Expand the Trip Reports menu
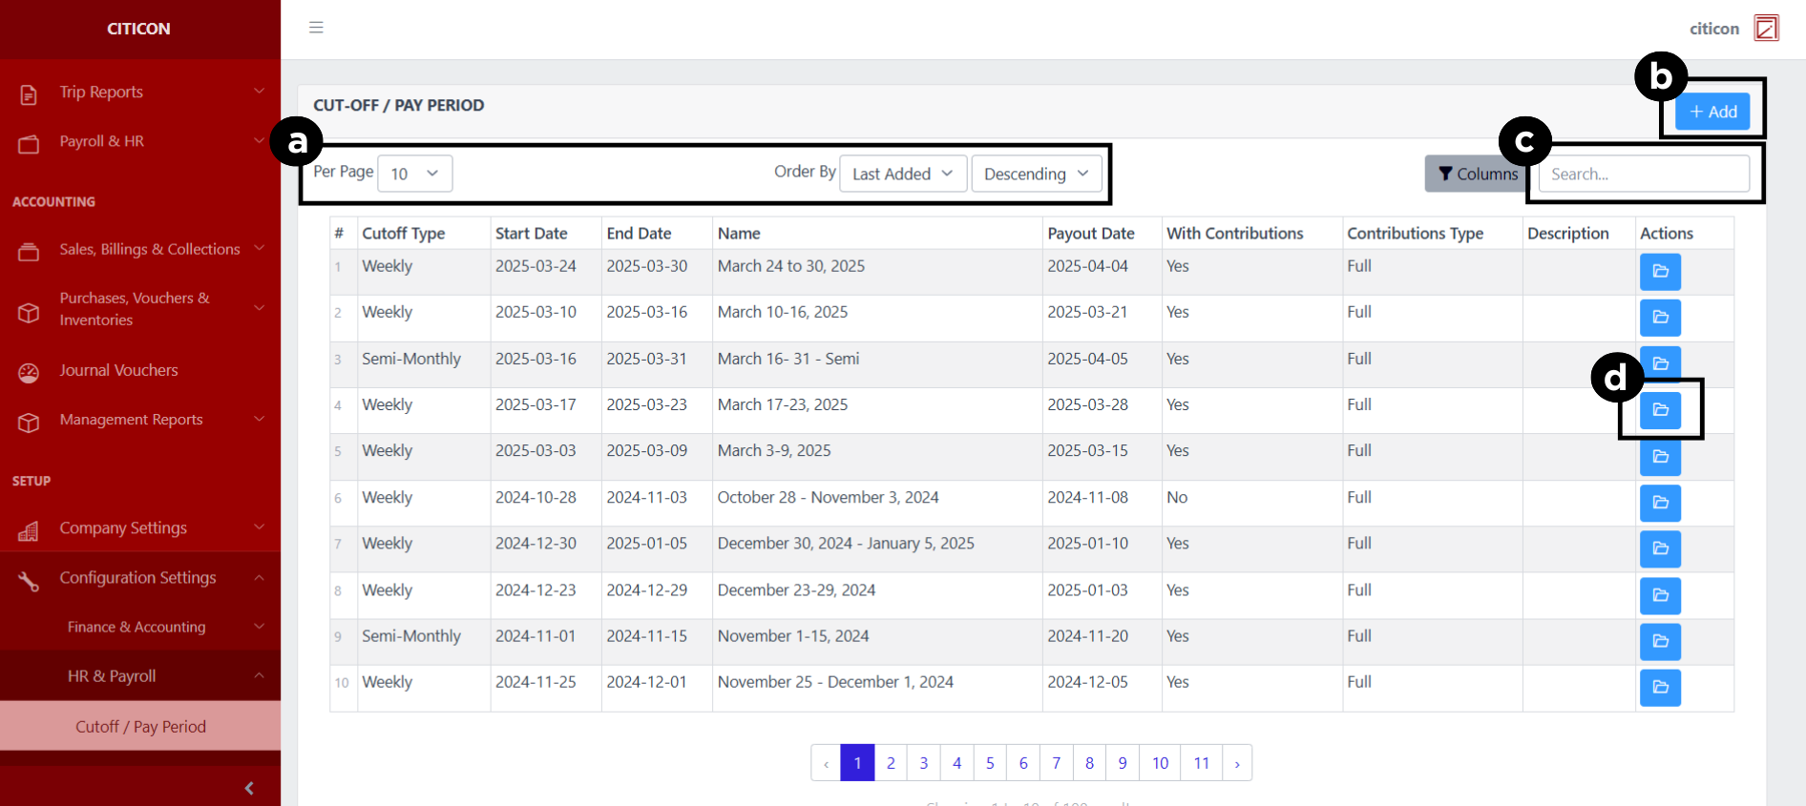 [140, 92]
